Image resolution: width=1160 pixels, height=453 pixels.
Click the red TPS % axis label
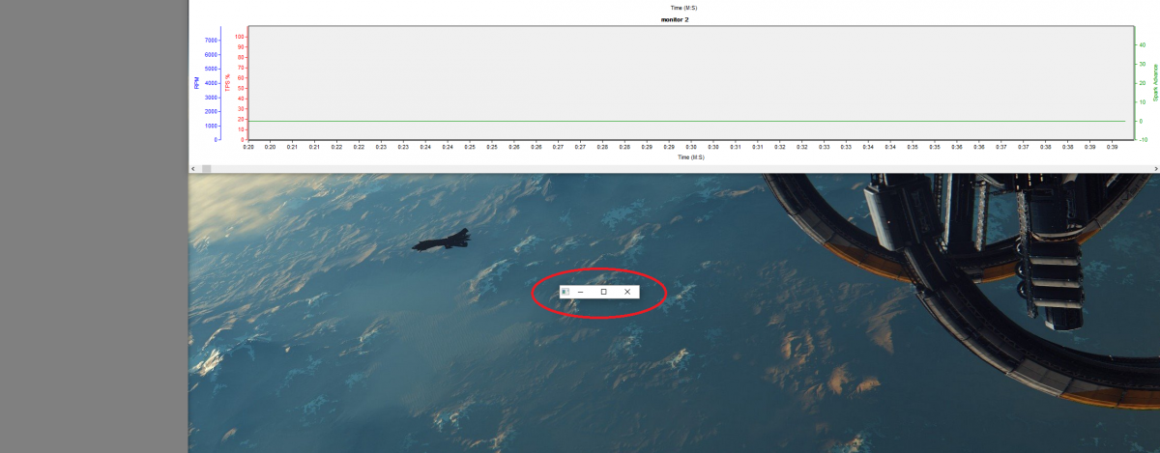point(227,83)
